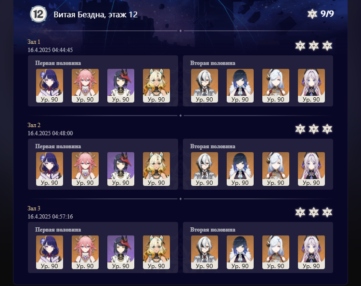Click middle star of Зал 3 rating
The image size is (361, 286).
(x=313, y=212)
